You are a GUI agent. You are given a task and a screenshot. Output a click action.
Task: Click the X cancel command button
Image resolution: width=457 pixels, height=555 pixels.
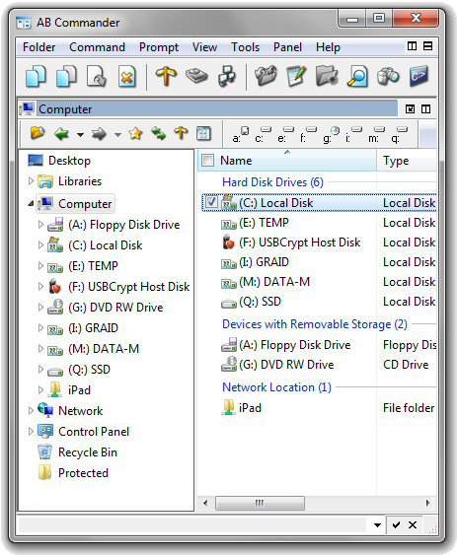click(413, 524)
